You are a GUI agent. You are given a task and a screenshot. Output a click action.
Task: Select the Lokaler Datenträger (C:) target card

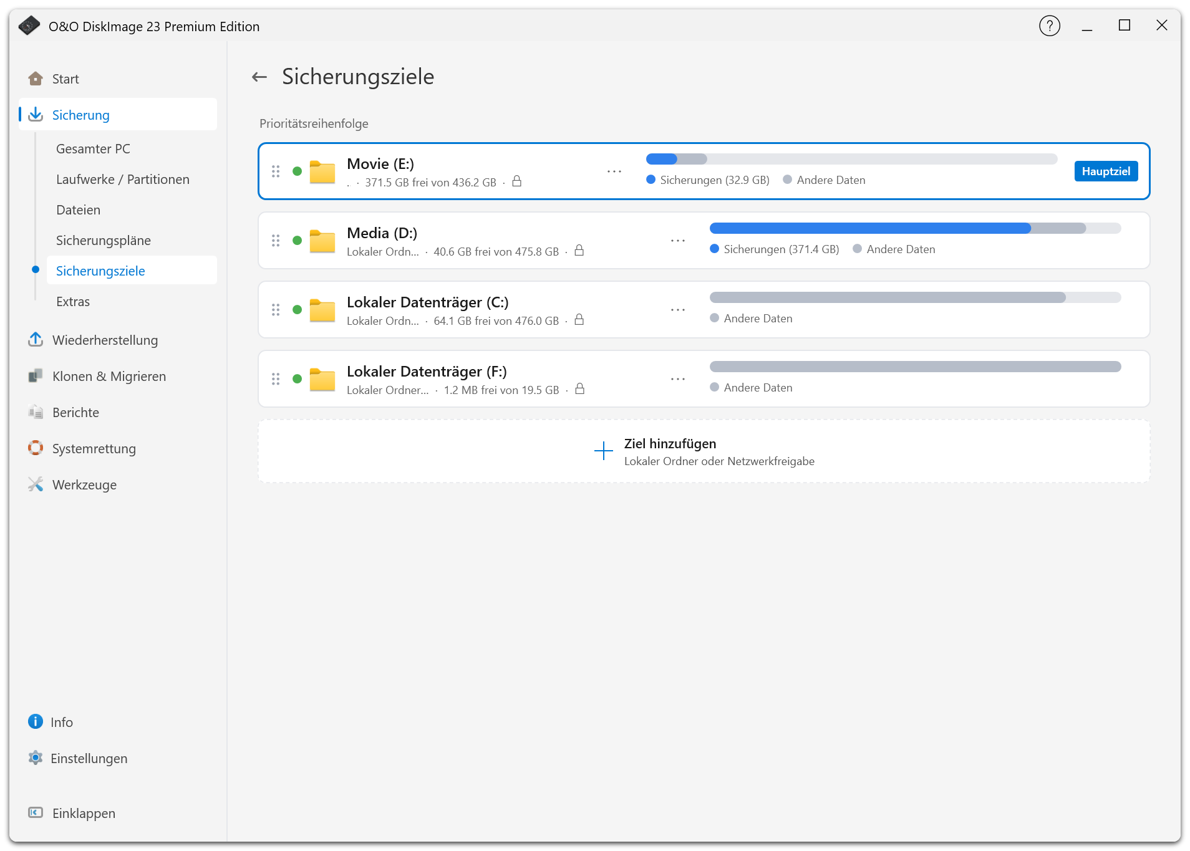(x=704, y=310)
